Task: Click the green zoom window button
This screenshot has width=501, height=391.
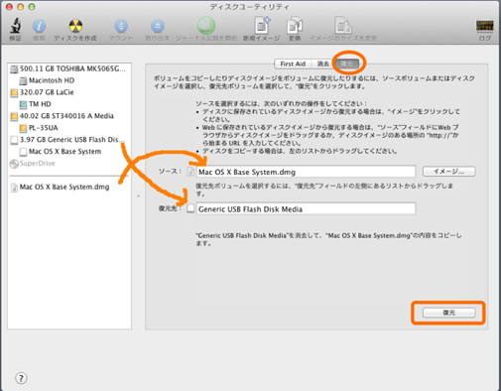Action: click(32, 7)
